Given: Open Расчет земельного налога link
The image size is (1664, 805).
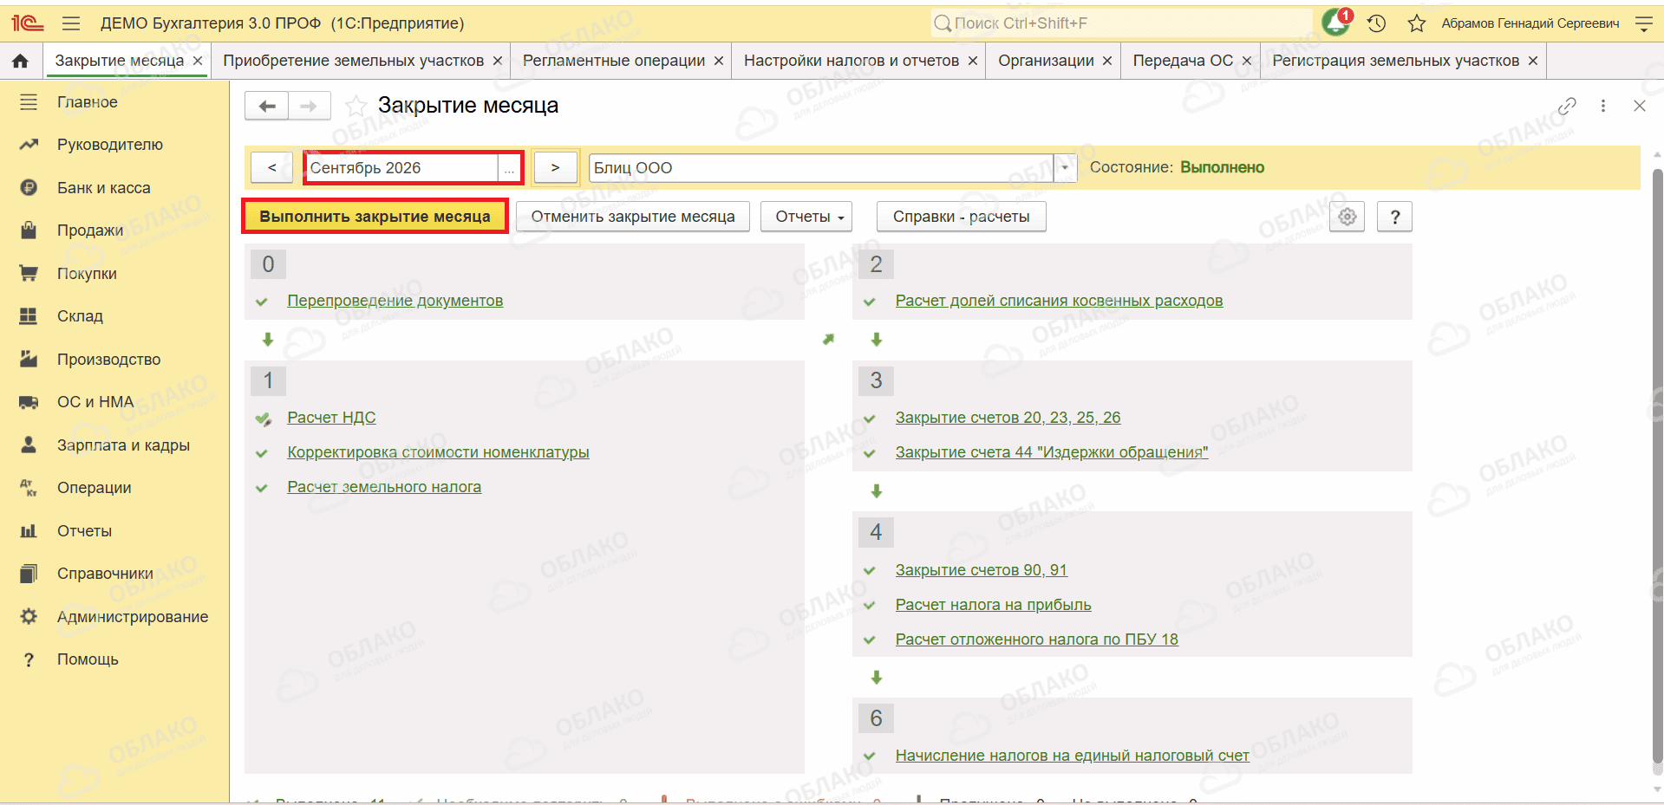Looking at the screenshot, I should tap(384, 487).
